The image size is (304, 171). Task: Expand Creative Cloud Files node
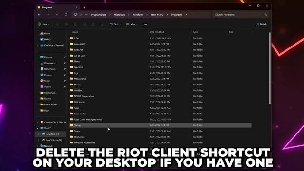pos(38,123)
